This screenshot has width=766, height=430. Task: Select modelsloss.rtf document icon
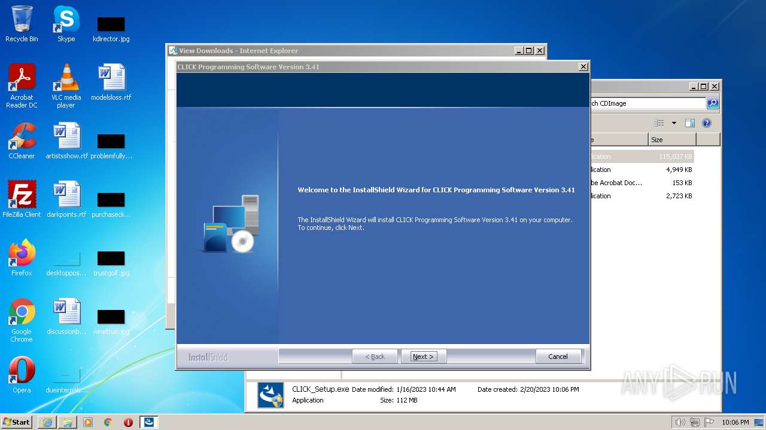(111, 82)
